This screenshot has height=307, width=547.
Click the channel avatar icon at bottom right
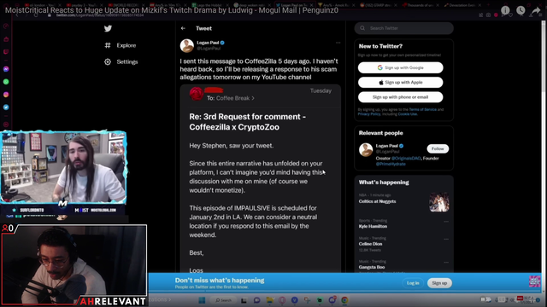[x=534, y=281]
